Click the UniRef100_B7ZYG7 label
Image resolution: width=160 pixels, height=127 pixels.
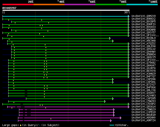click(x=143, y=85)
